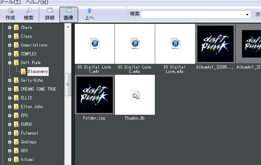The height and width of the screenshot is (165, 261).
Task: Click the 検索 (Search) magnifier toolbar icon
Action: pos(29,14)
